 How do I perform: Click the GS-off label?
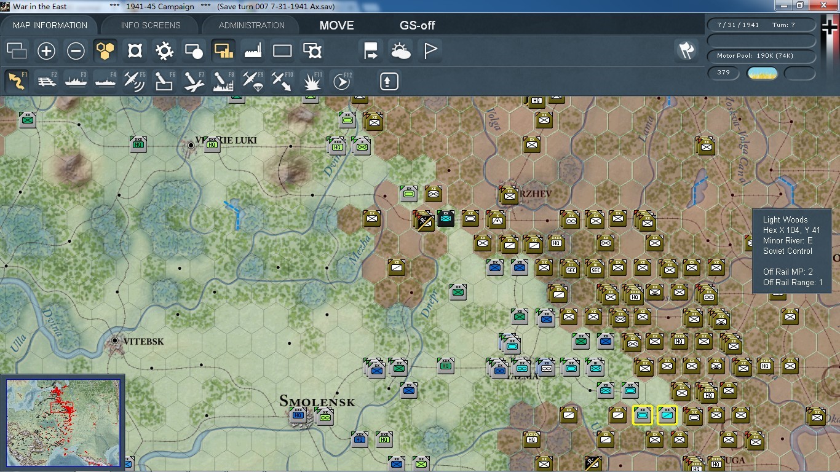click(418, 25)
